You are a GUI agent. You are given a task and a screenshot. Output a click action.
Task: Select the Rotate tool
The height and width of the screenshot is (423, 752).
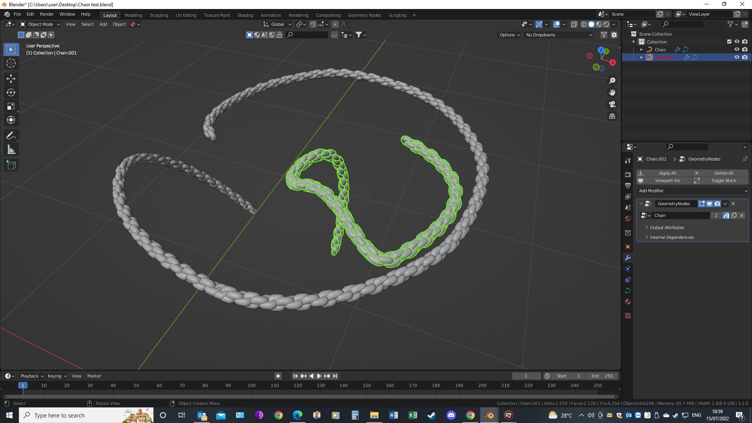[11, 92]
